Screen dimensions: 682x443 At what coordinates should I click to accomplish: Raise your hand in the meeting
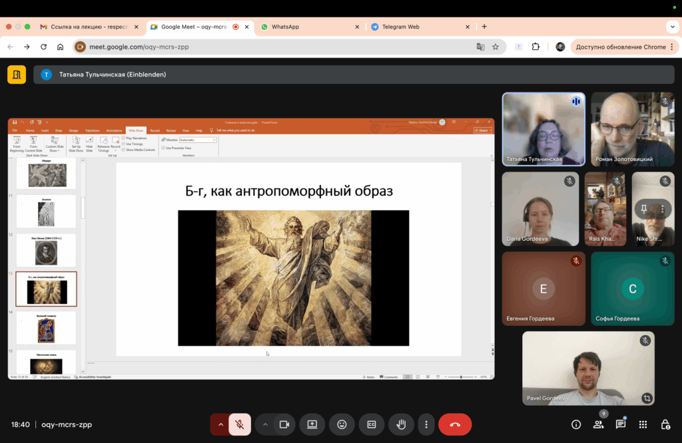[401, 424]
